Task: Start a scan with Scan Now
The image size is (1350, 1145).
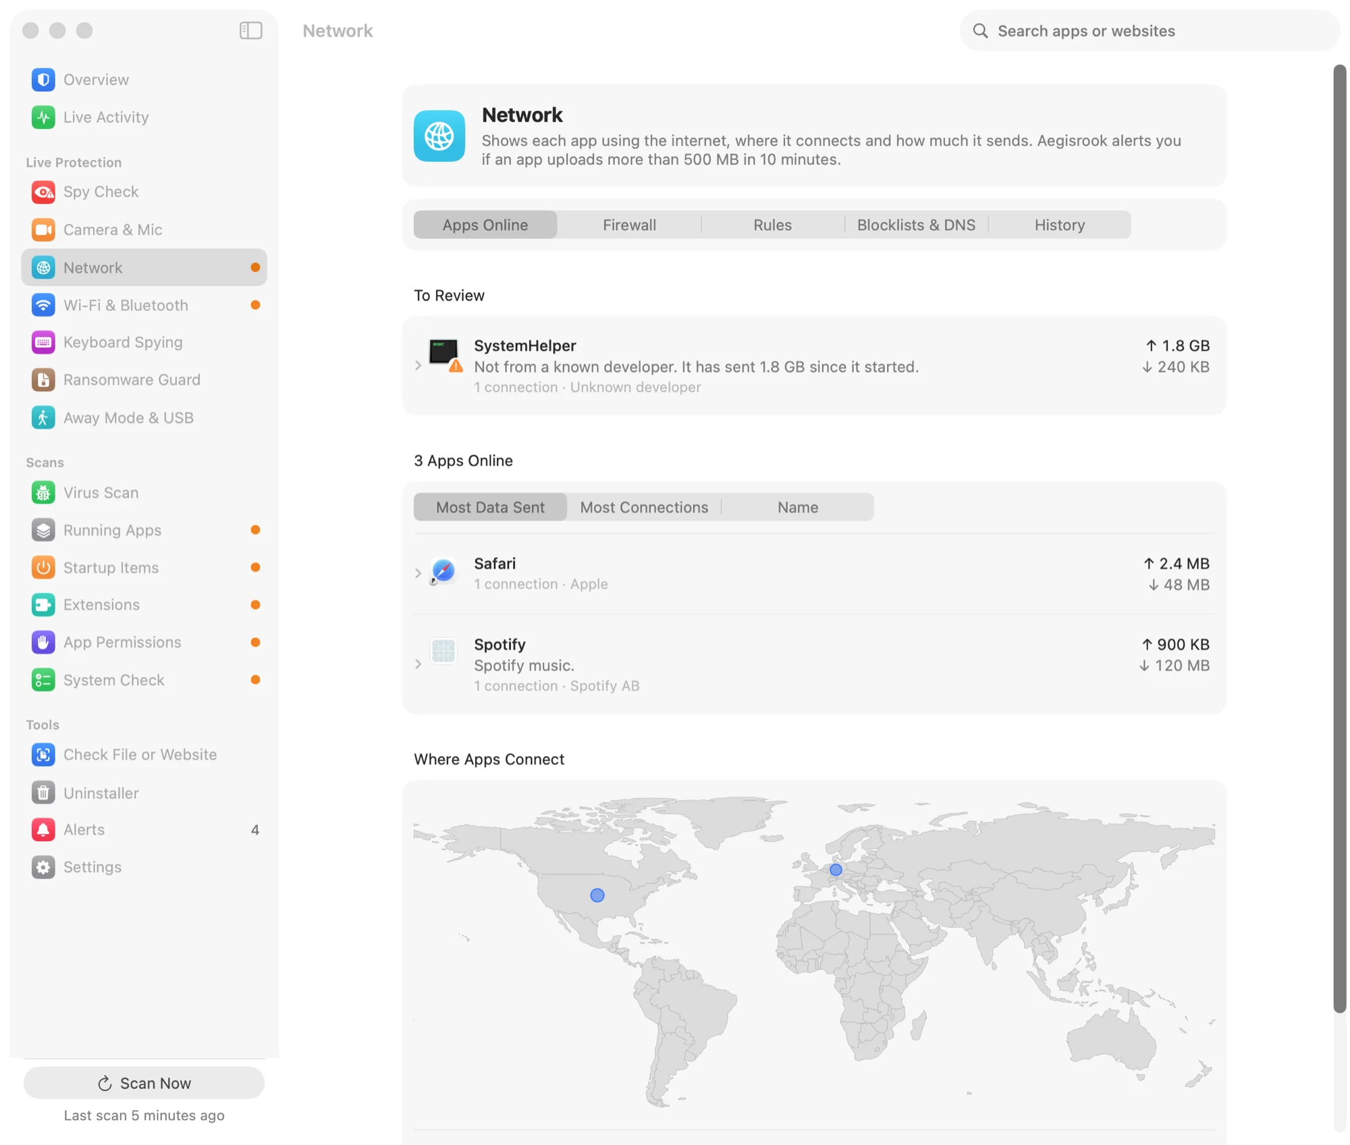Action: tap(144, 1083)
